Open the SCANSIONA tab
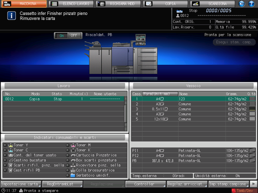 [213, 3]
